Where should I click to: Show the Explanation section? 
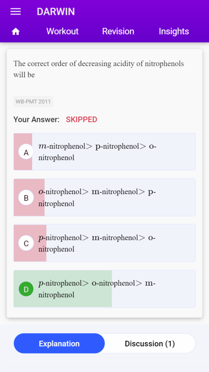coord(59,343)
